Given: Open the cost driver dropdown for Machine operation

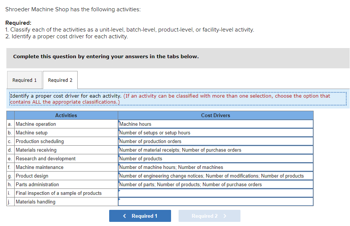Looking at the screenshot, I should pos(215,124).
